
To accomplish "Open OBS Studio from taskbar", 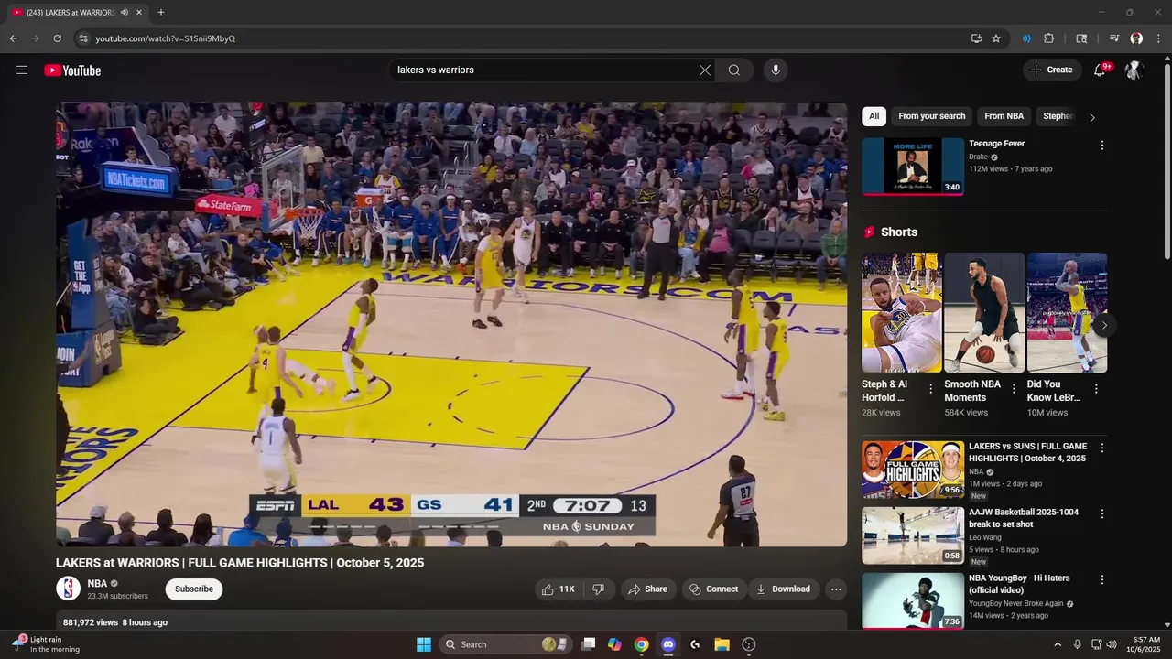I will [x=749, y=644].
